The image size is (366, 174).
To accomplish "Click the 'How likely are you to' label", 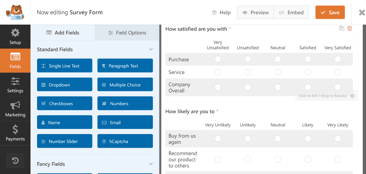I will tap(190, 111).
